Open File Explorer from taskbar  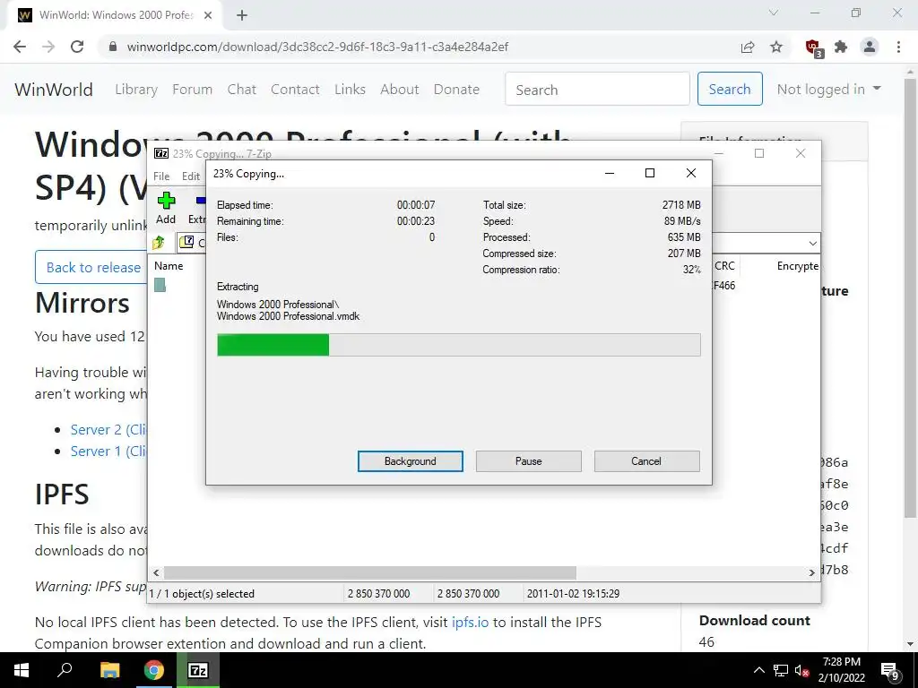109,670
